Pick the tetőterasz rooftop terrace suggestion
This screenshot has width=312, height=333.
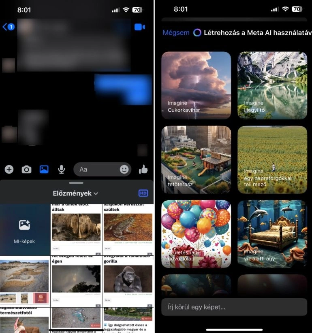coord(196,159)
